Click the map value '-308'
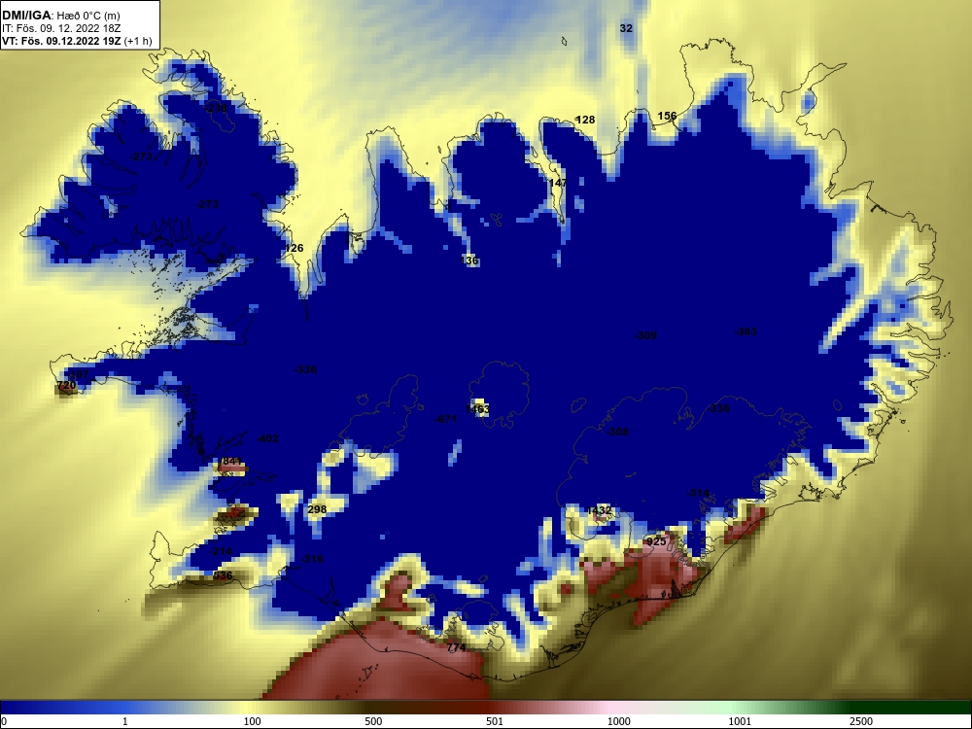Screen dimensions: 972x729 617,432
